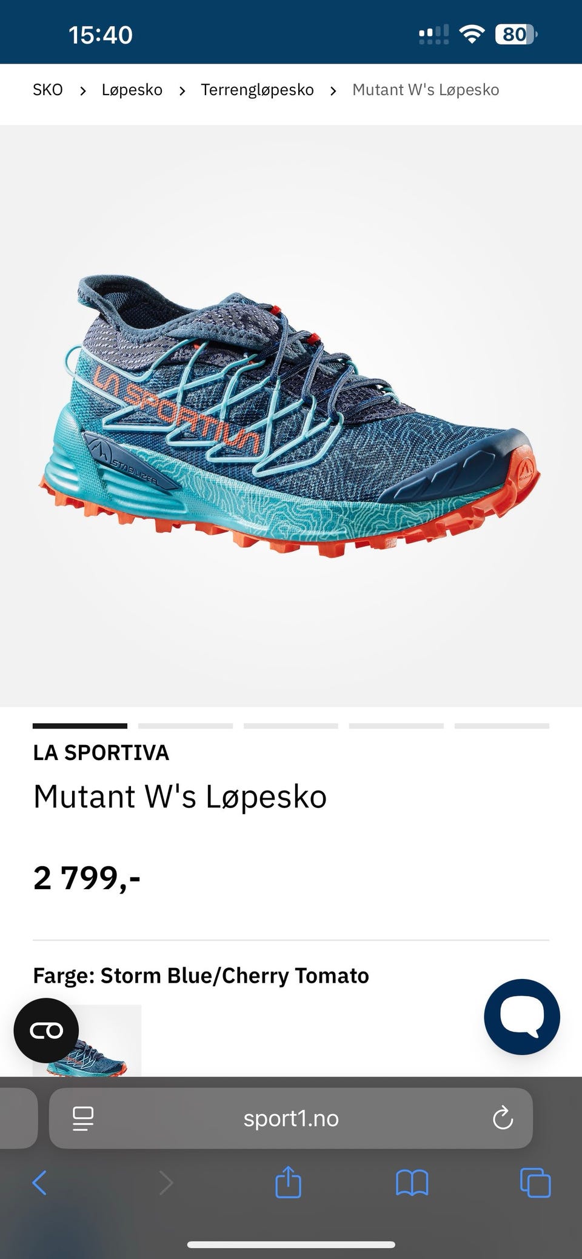582x1259 pixels.
Task: Open the Safari bookmarks book icon
Action: [412, 1183]
